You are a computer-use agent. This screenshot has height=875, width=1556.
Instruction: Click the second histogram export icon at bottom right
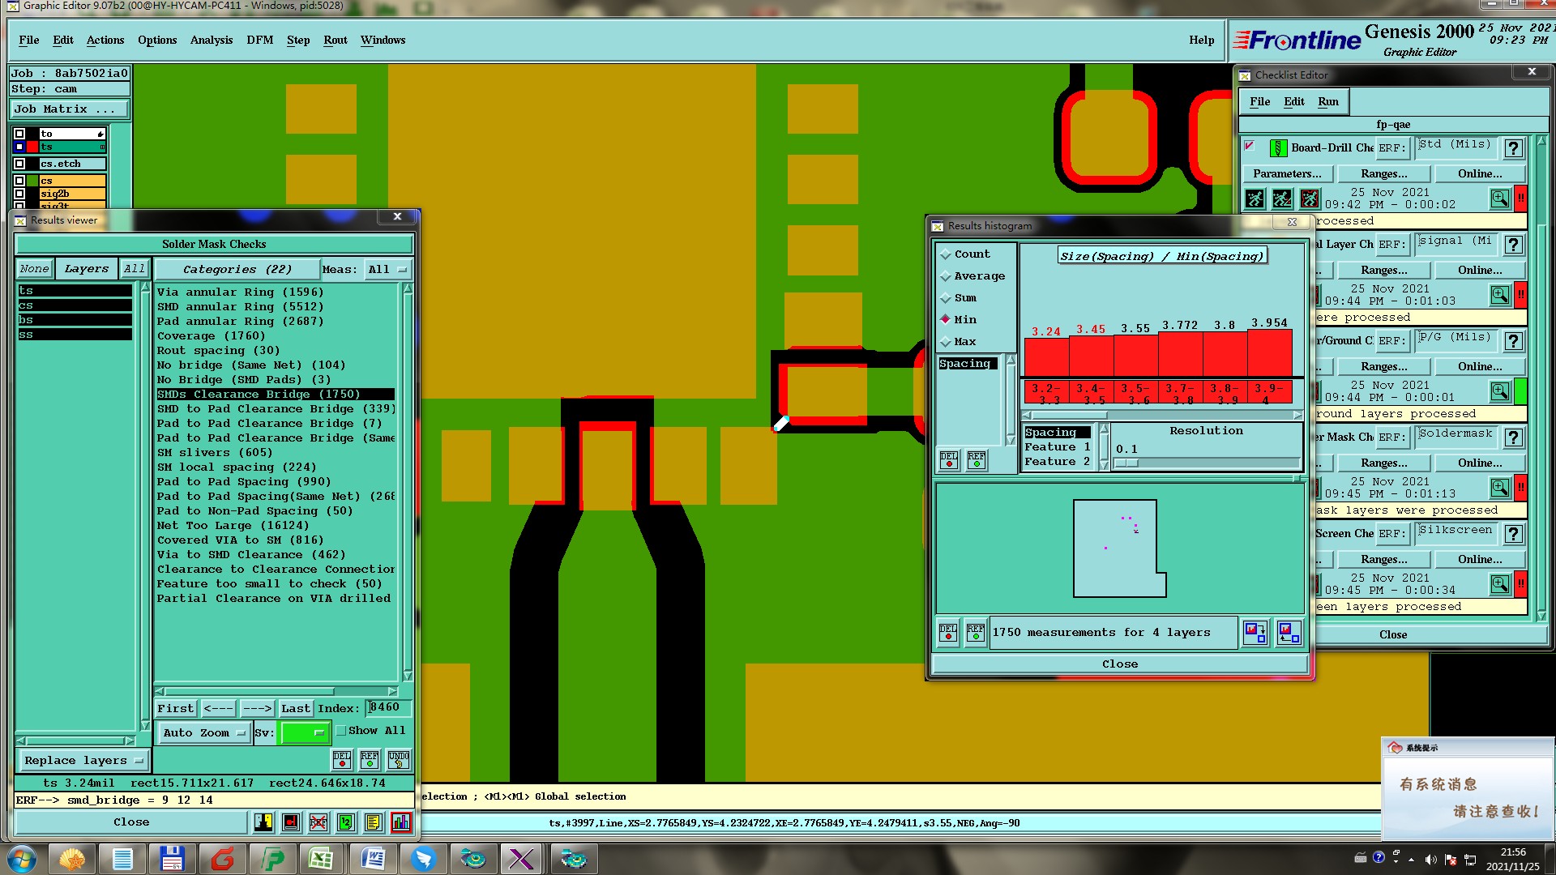[x=1289, y=632]
